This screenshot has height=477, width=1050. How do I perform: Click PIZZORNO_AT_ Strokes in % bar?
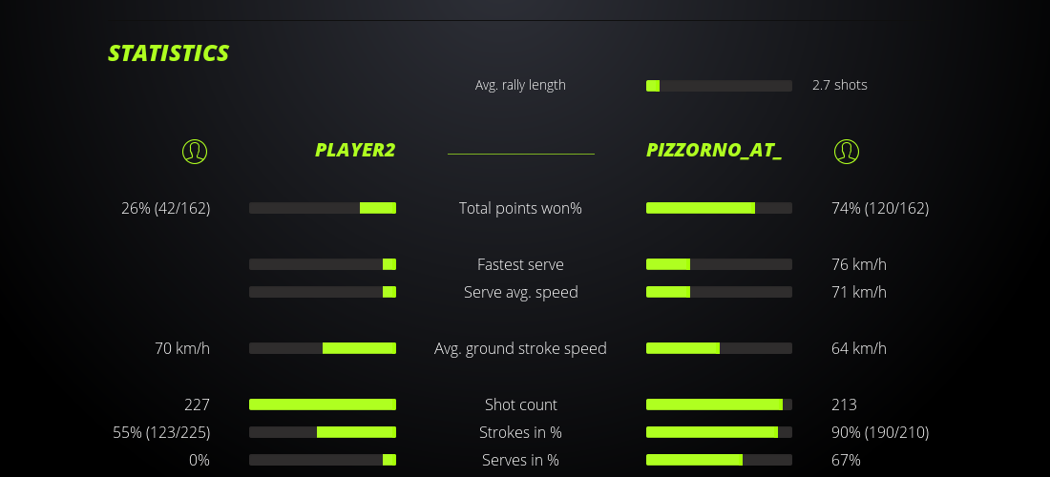[x=719, y=432]
